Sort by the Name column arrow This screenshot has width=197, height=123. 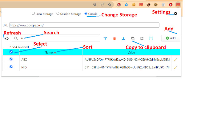point(55,53)
